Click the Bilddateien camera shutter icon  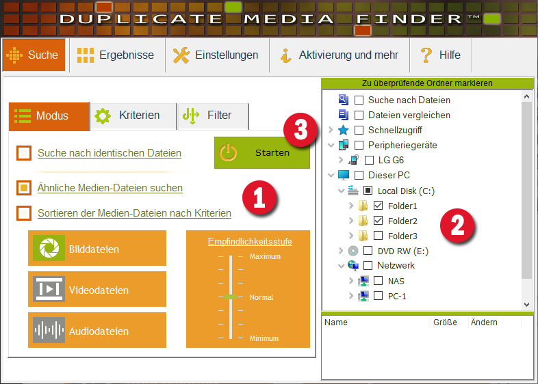(49, 249)
